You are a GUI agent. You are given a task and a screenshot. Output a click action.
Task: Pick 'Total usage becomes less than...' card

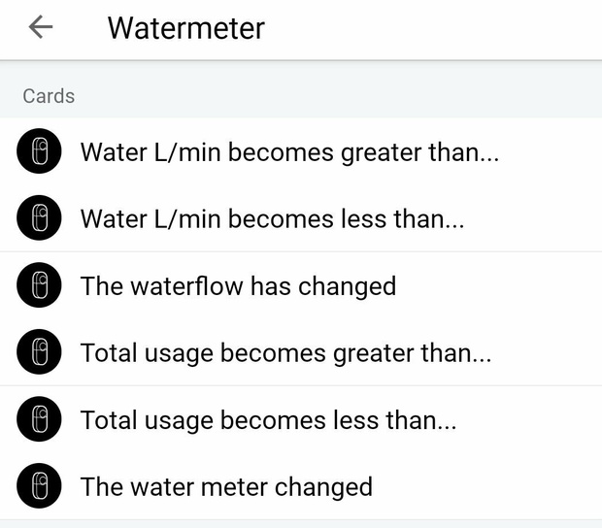pyautogui.click(x=301, y=419)
